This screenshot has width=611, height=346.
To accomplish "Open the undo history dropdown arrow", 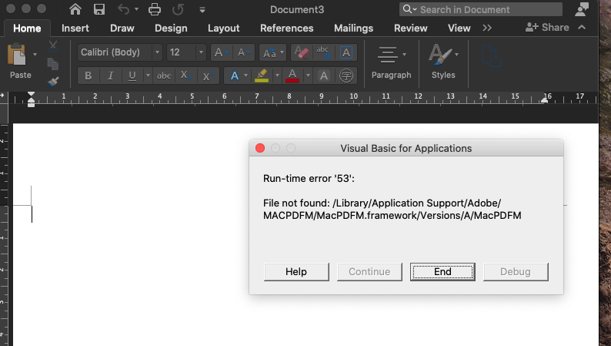I will tap(136, 9).
